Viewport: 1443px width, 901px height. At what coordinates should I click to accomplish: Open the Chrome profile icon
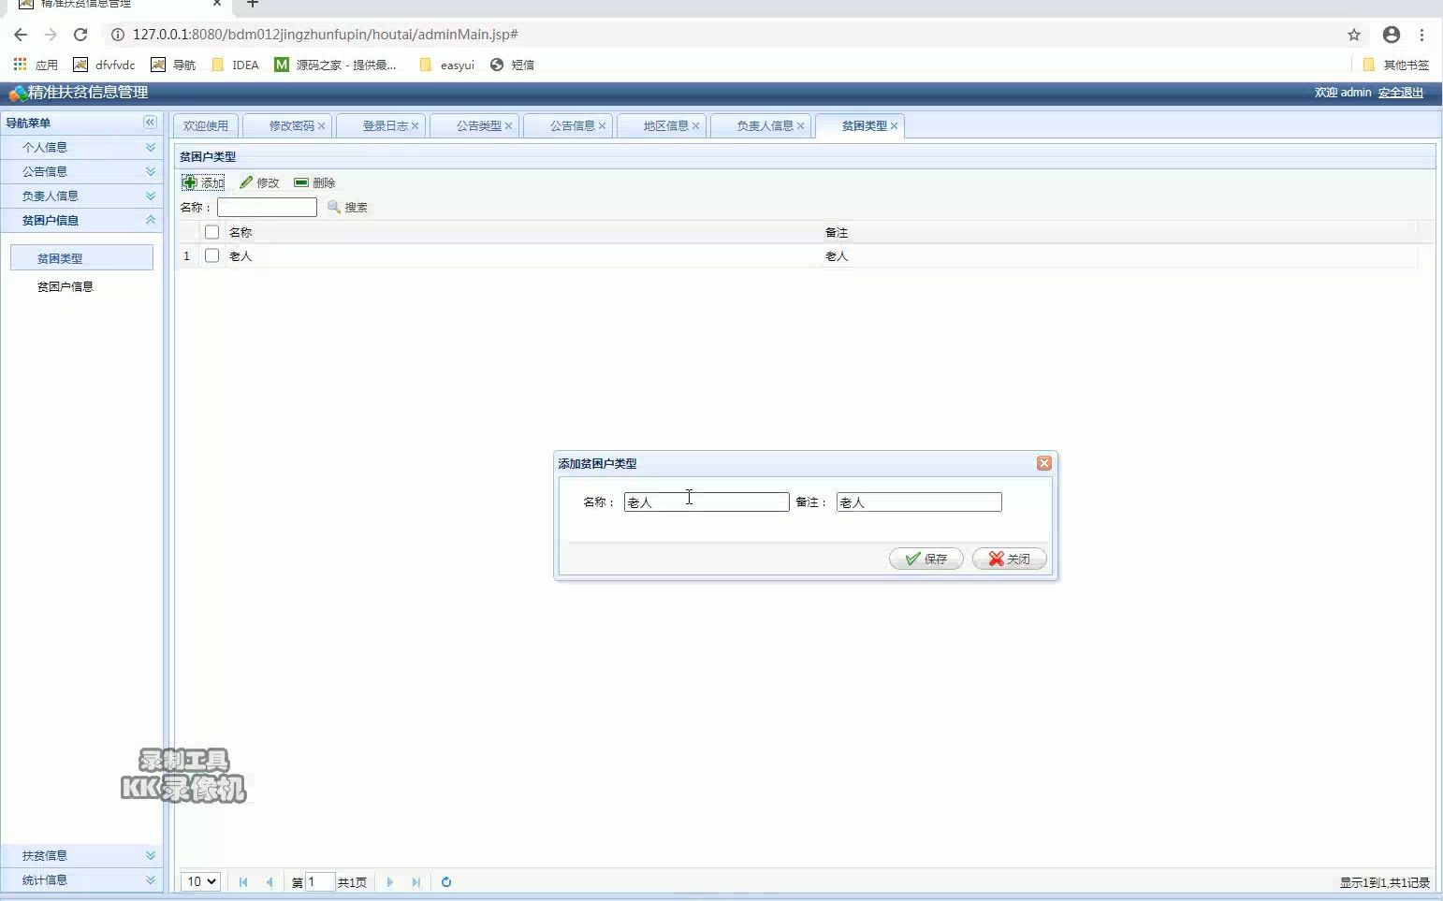point(1392,35)
